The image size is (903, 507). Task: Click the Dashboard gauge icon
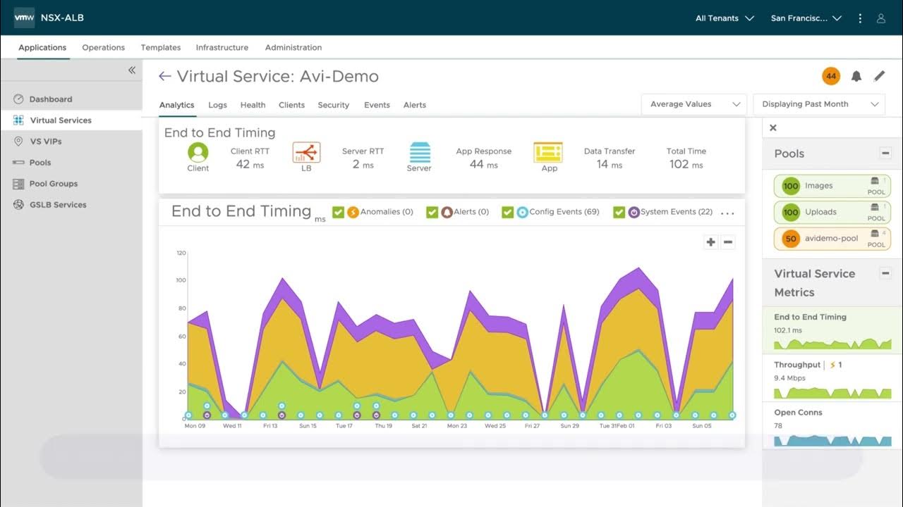coord(18,99)
